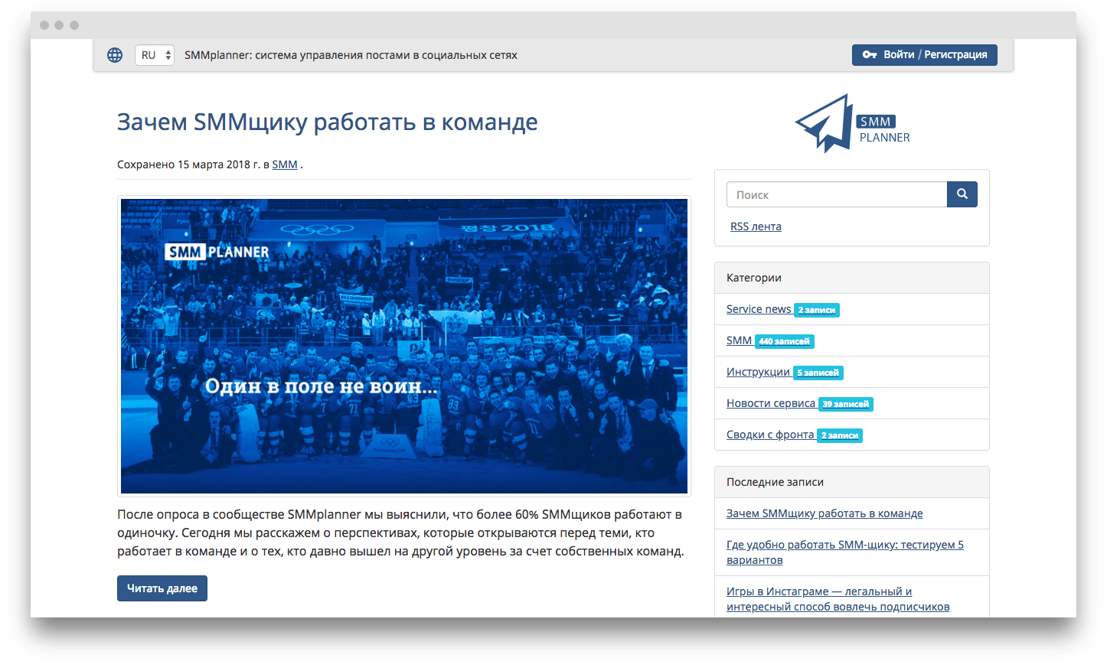Focus the Поиск search field
The width and height of the screenshot is (1107, 671).
836,194
